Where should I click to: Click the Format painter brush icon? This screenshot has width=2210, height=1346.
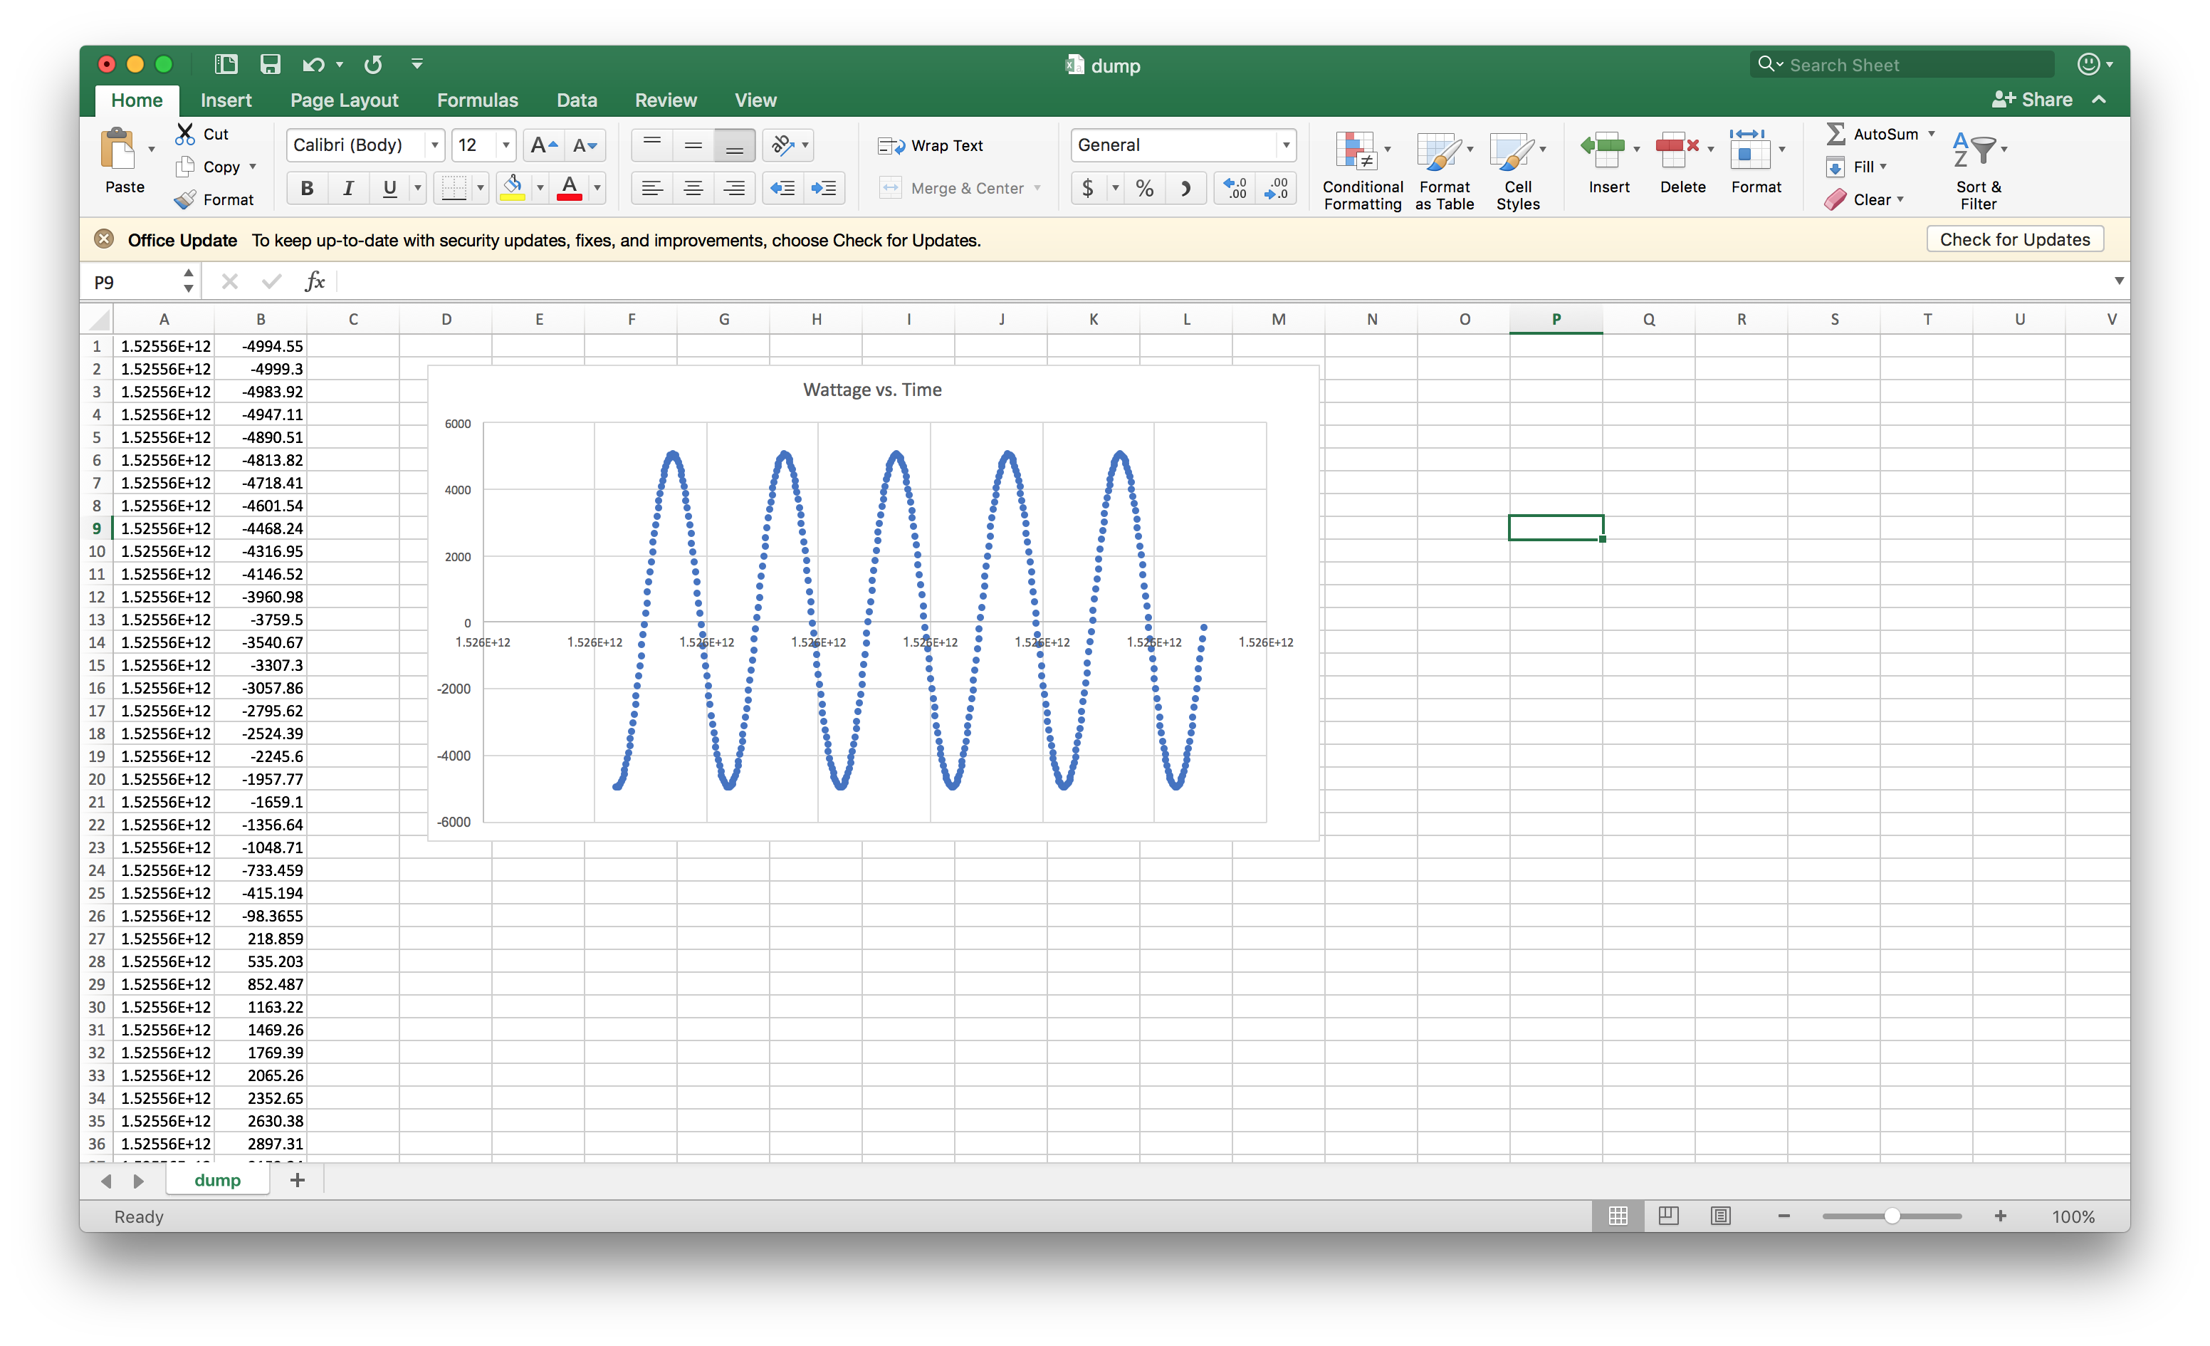click(185, 199)
